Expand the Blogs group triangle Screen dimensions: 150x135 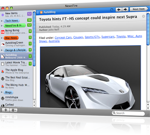click(x=2, y=92)
